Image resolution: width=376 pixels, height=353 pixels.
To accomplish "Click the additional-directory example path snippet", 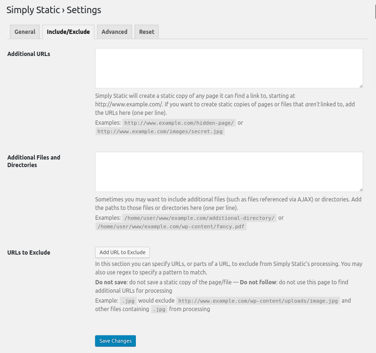I will [199, 218].
